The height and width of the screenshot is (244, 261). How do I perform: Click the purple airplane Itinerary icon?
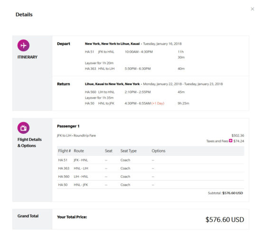click(23, 45)
